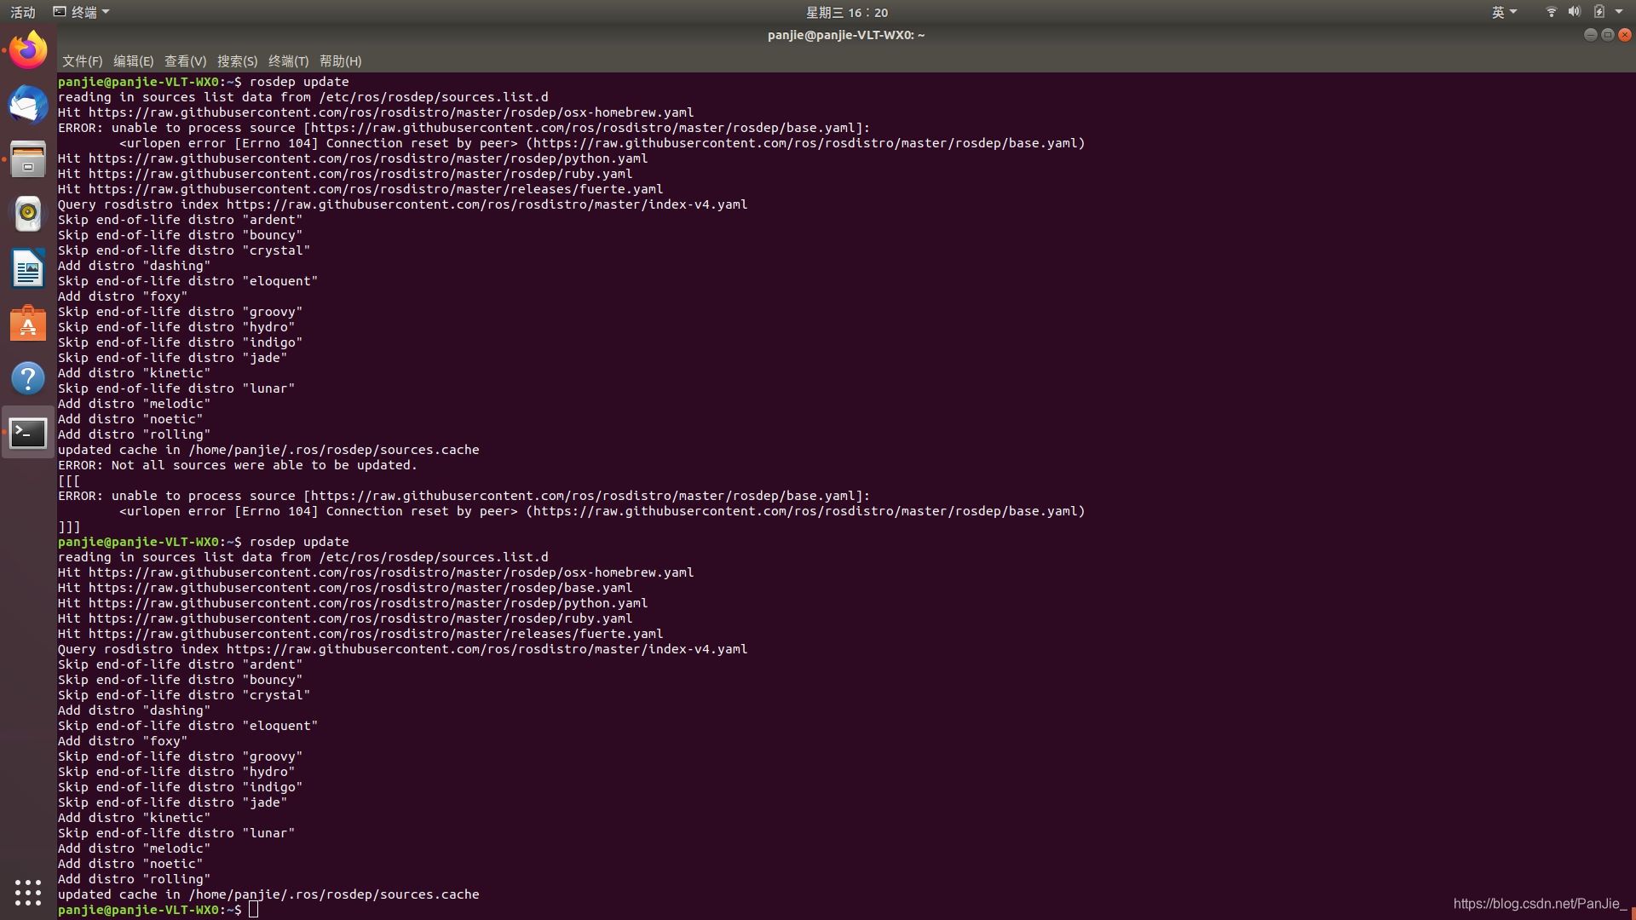This screenshot has height=920, width=1636.
Task: Click the terminal cursor at last prompt
Action: coord(253,910)
